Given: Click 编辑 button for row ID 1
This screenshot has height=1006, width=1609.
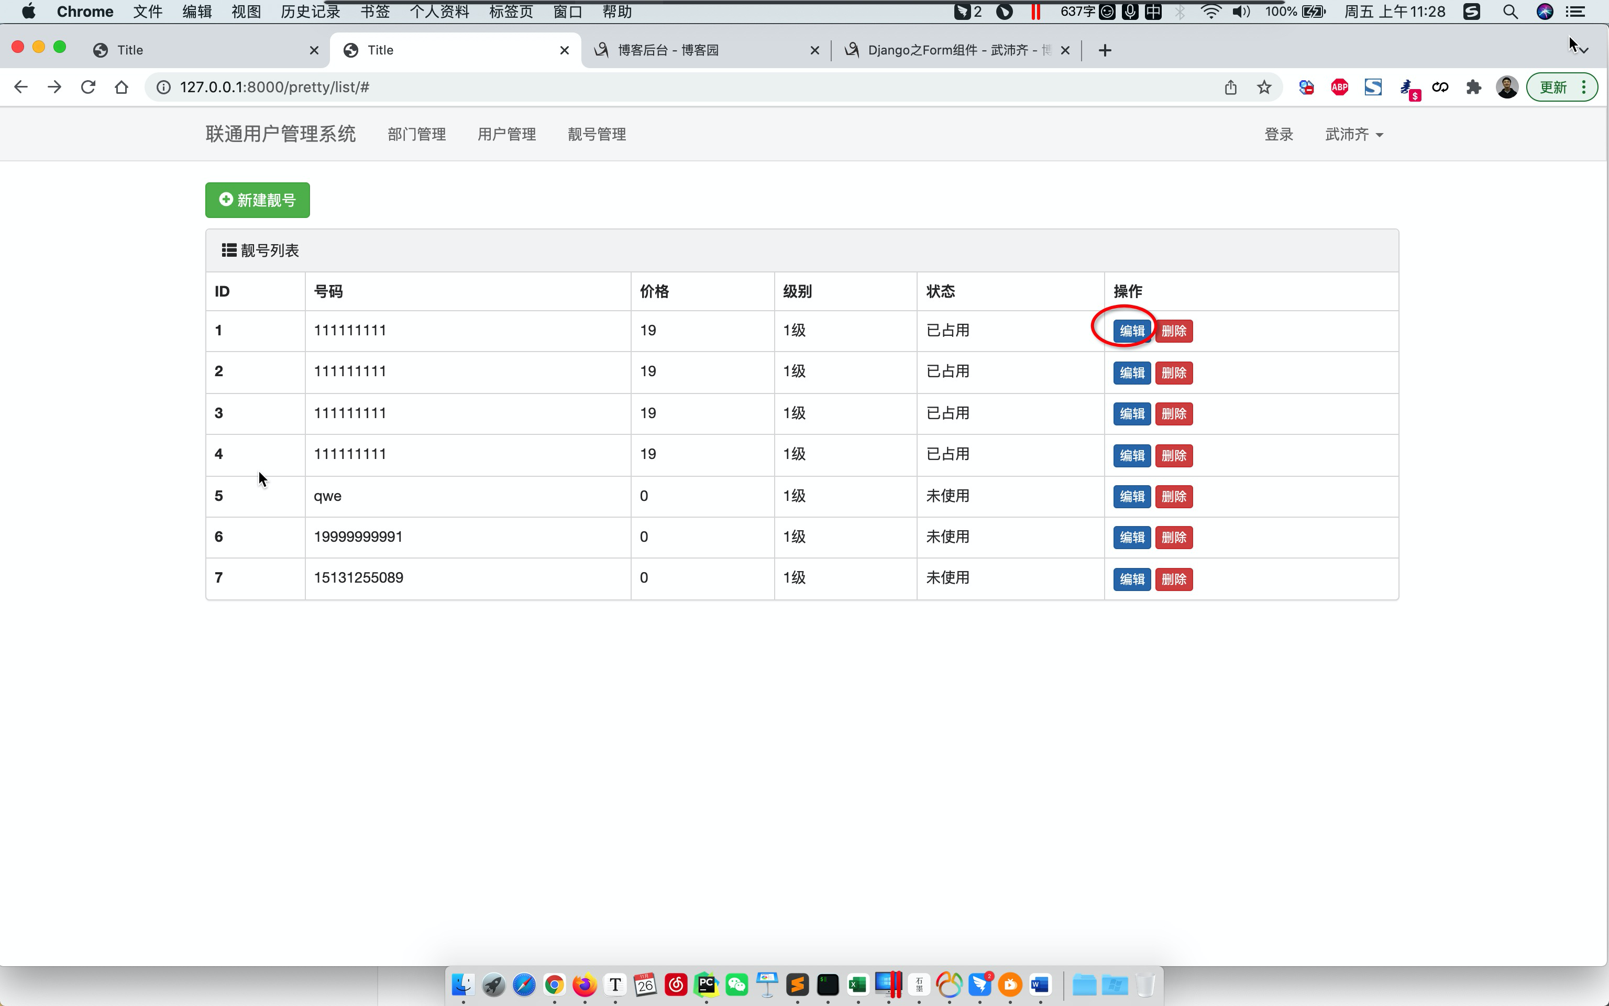Looking at the screenshot, I should pyautogui.click(x=1132, y=331).
